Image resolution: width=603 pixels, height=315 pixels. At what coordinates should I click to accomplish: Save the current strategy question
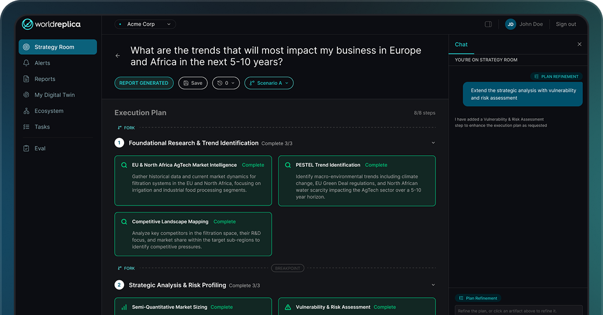(193, 83)
